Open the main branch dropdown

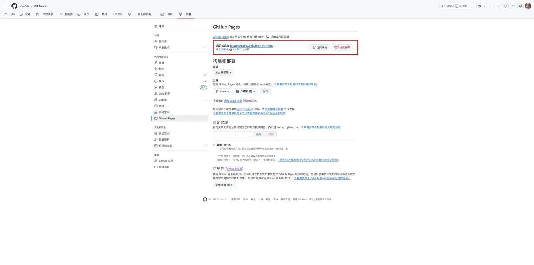tap(222, 91)
